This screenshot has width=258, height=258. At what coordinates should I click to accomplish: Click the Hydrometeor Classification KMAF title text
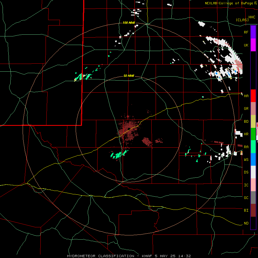(129, 256)
